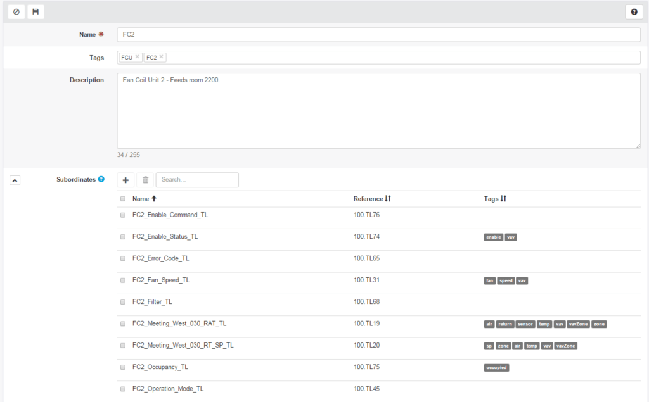Collapse the Subordinates section with the chevron
The height and width of the screenshot is (402, 649).
[15, 180]
